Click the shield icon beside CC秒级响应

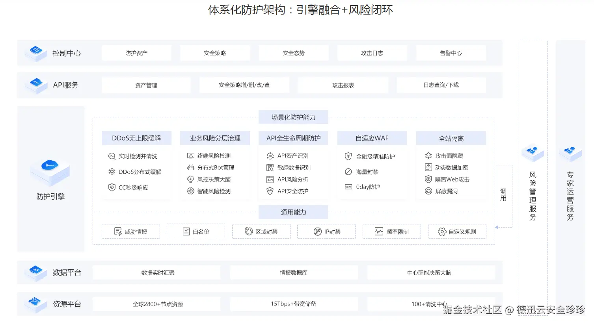(112, 187)
